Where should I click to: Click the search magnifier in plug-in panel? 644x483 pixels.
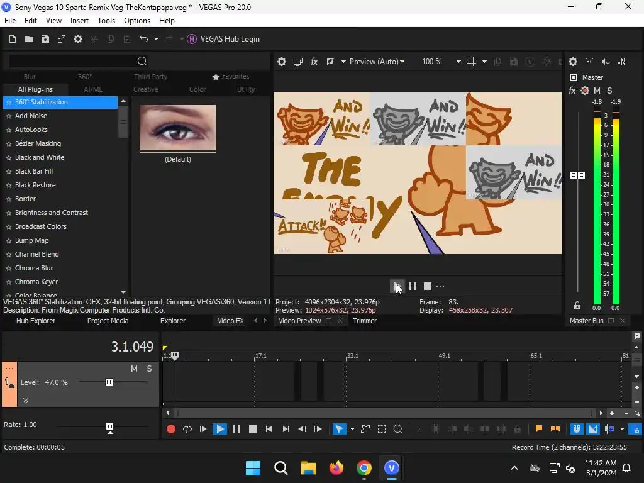(142, 61)
